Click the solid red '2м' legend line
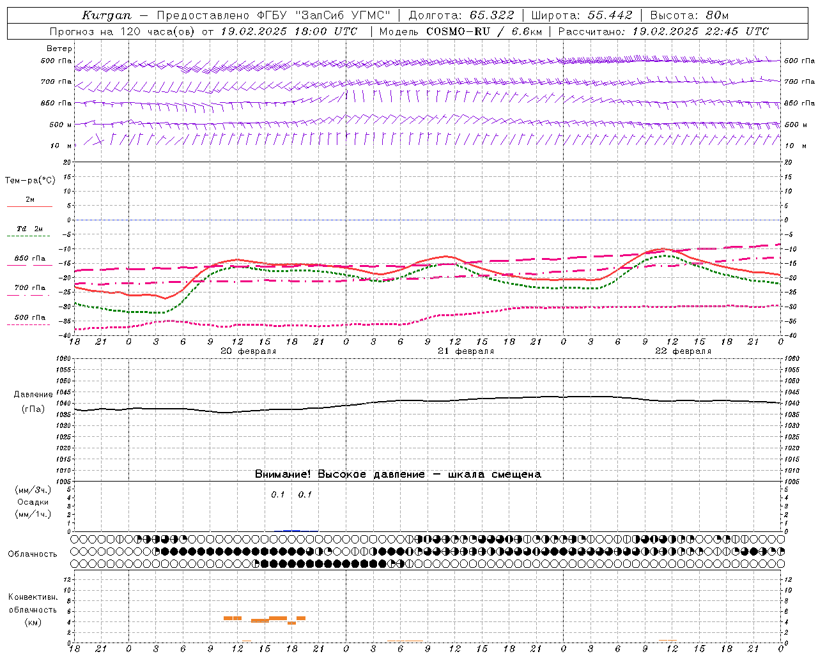This screenshot has width=818, height=654. [x=29, y=206]
